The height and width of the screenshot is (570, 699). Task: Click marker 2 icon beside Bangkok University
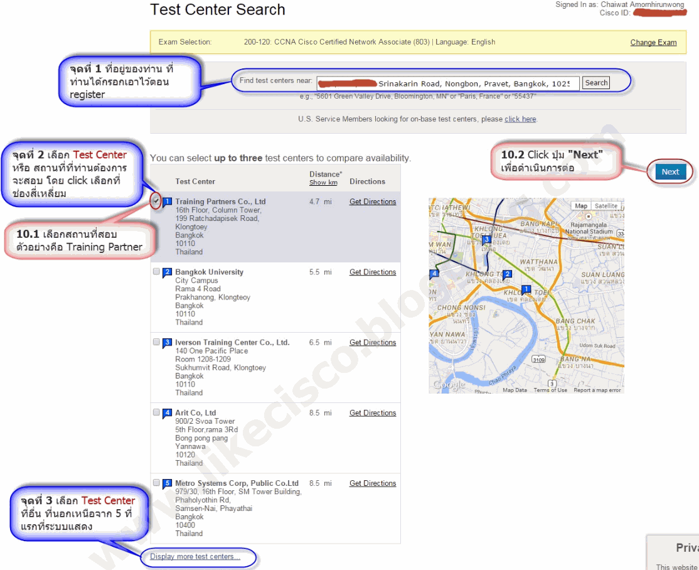coord(167,272)
